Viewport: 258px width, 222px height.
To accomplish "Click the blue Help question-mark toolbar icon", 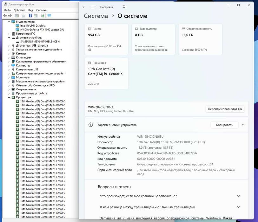I will tap(30, 16).
